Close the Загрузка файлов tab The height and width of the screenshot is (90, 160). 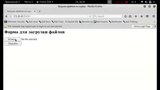(x=35, y=11)
